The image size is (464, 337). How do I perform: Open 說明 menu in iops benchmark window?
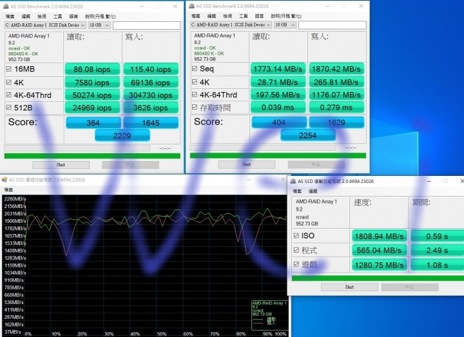coord(101,16)
